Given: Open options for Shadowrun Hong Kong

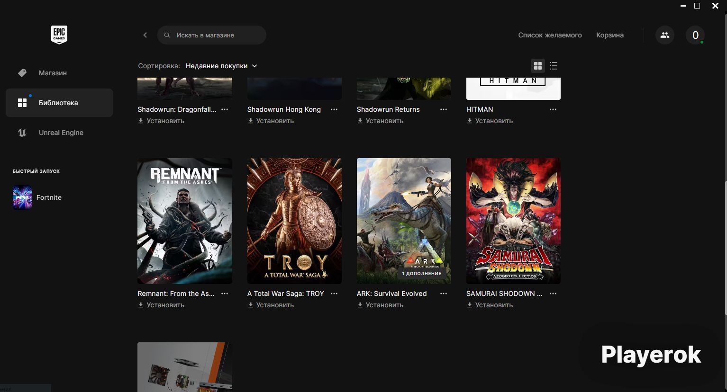Looking at the screenshot, I should coord(334,109).
